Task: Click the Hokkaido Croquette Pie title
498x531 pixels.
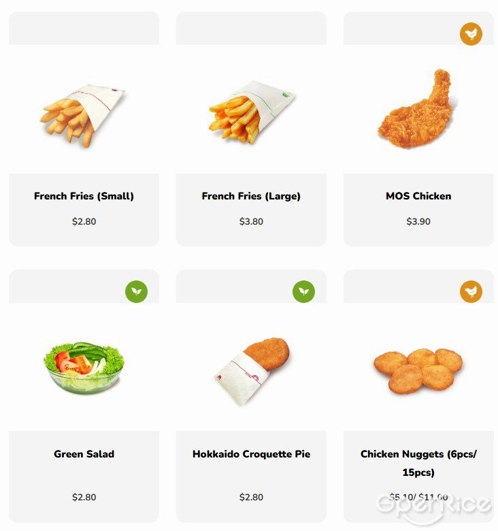Action: point(251,454)
